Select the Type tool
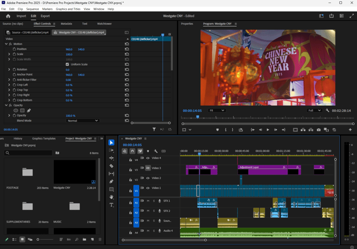Viewport: 357px width, 249px height. [x=112, y=205]
